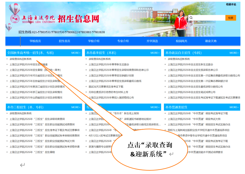The image size is (245, 174).
Task: Open 2026年“三校生”招生章程 link
Action: click(32, 152)
